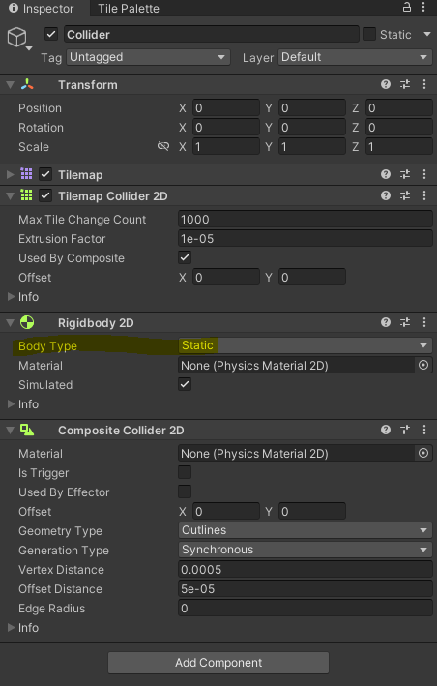Click the Add Component button
Viewport: 437px width, 686px height.
pos(218,663)
